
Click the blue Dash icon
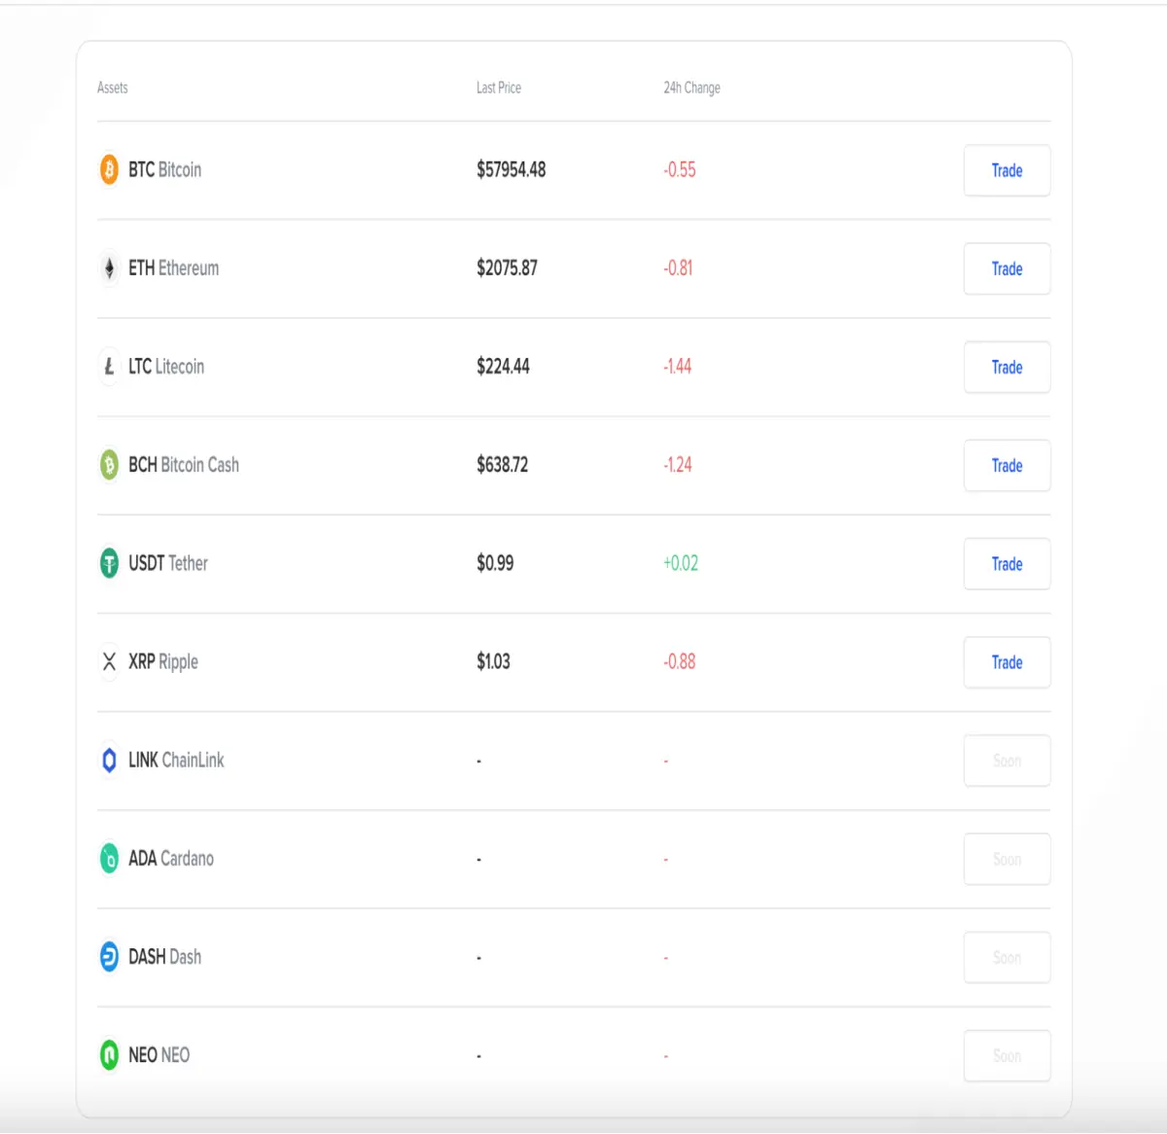pyautogui.click(x=109, y=957)
